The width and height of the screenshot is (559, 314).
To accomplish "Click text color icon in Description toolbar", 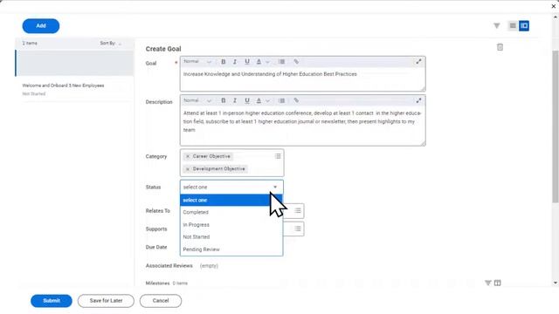I will (259, 100).
